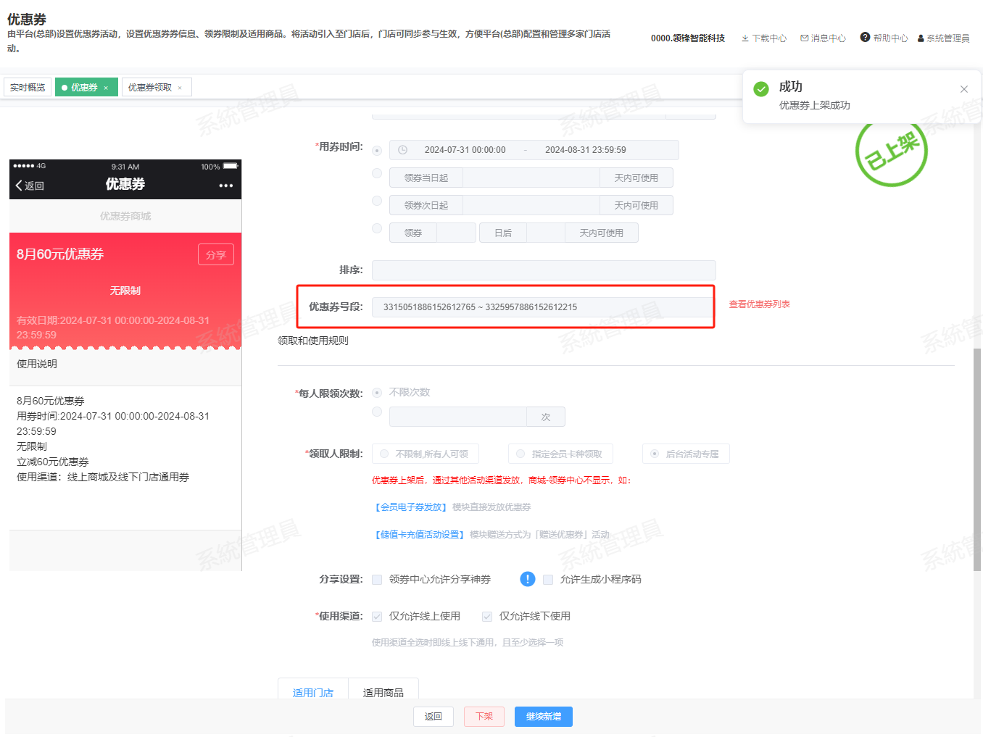
Task: Toggle 允许生成小程序码 checkbox
Action: 548,580
